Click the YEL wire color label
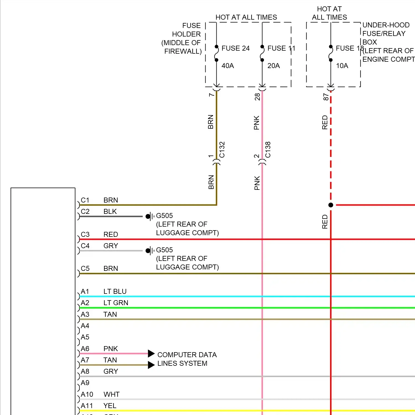The image size is (415, 415). pos(110,406)
